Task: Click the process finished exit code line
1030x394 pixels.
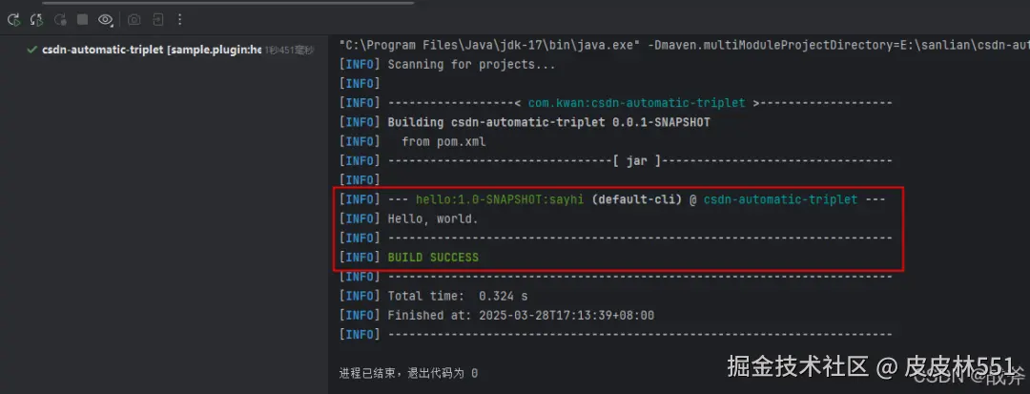Action: click(x=408, y=373)
